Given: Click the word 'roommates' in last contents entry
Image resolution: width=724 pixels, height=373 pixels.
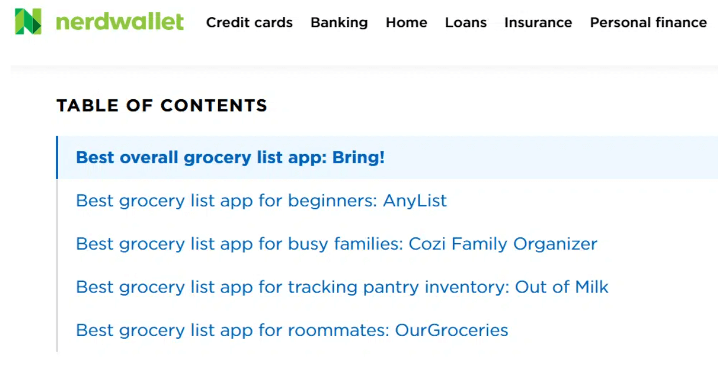Looking at the screenshot, I should tap(339, 330).
